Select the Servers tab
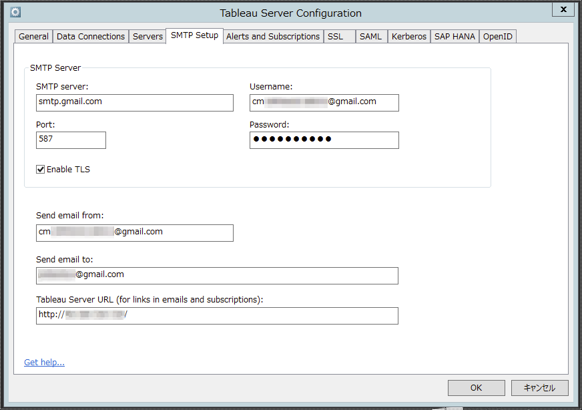 pos(148,36)
